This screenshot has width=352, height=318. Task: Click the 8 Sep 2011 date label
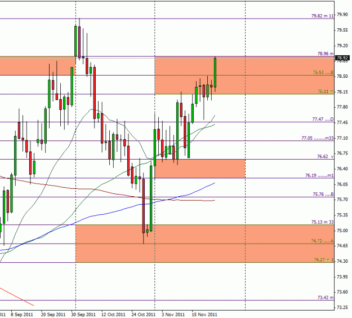pos(22,315)
